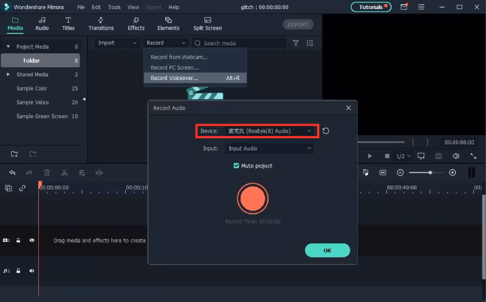Switch to the Audio tab
486x302 pixels.
42,24
